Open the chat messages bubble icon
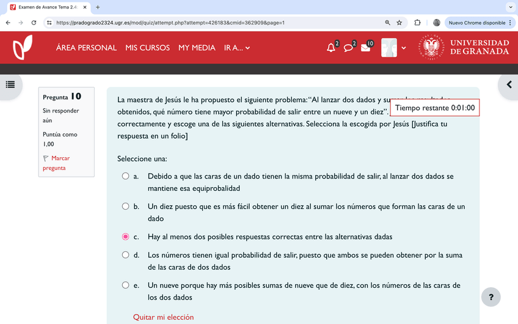518x324 pixels. (348, 48)
